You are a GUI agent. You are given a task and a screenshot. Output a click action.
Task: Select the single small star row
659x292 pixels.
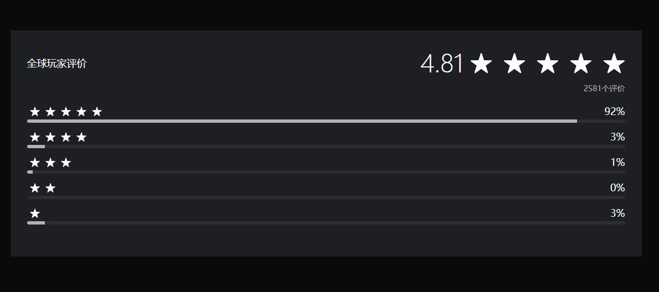pyautogui.click(x=35, y=213)
